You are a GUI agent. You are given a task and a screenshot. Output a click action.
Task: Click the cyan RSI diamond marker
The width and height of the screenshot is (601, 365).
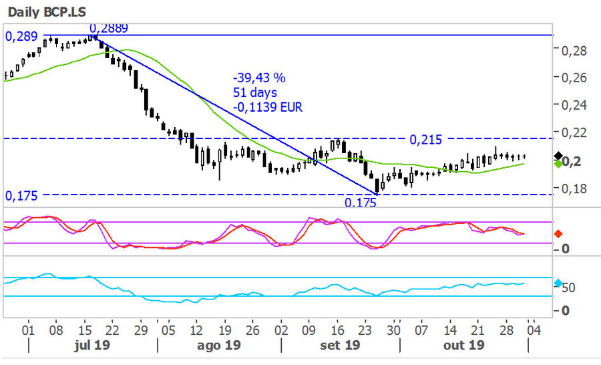click(558, 283)
